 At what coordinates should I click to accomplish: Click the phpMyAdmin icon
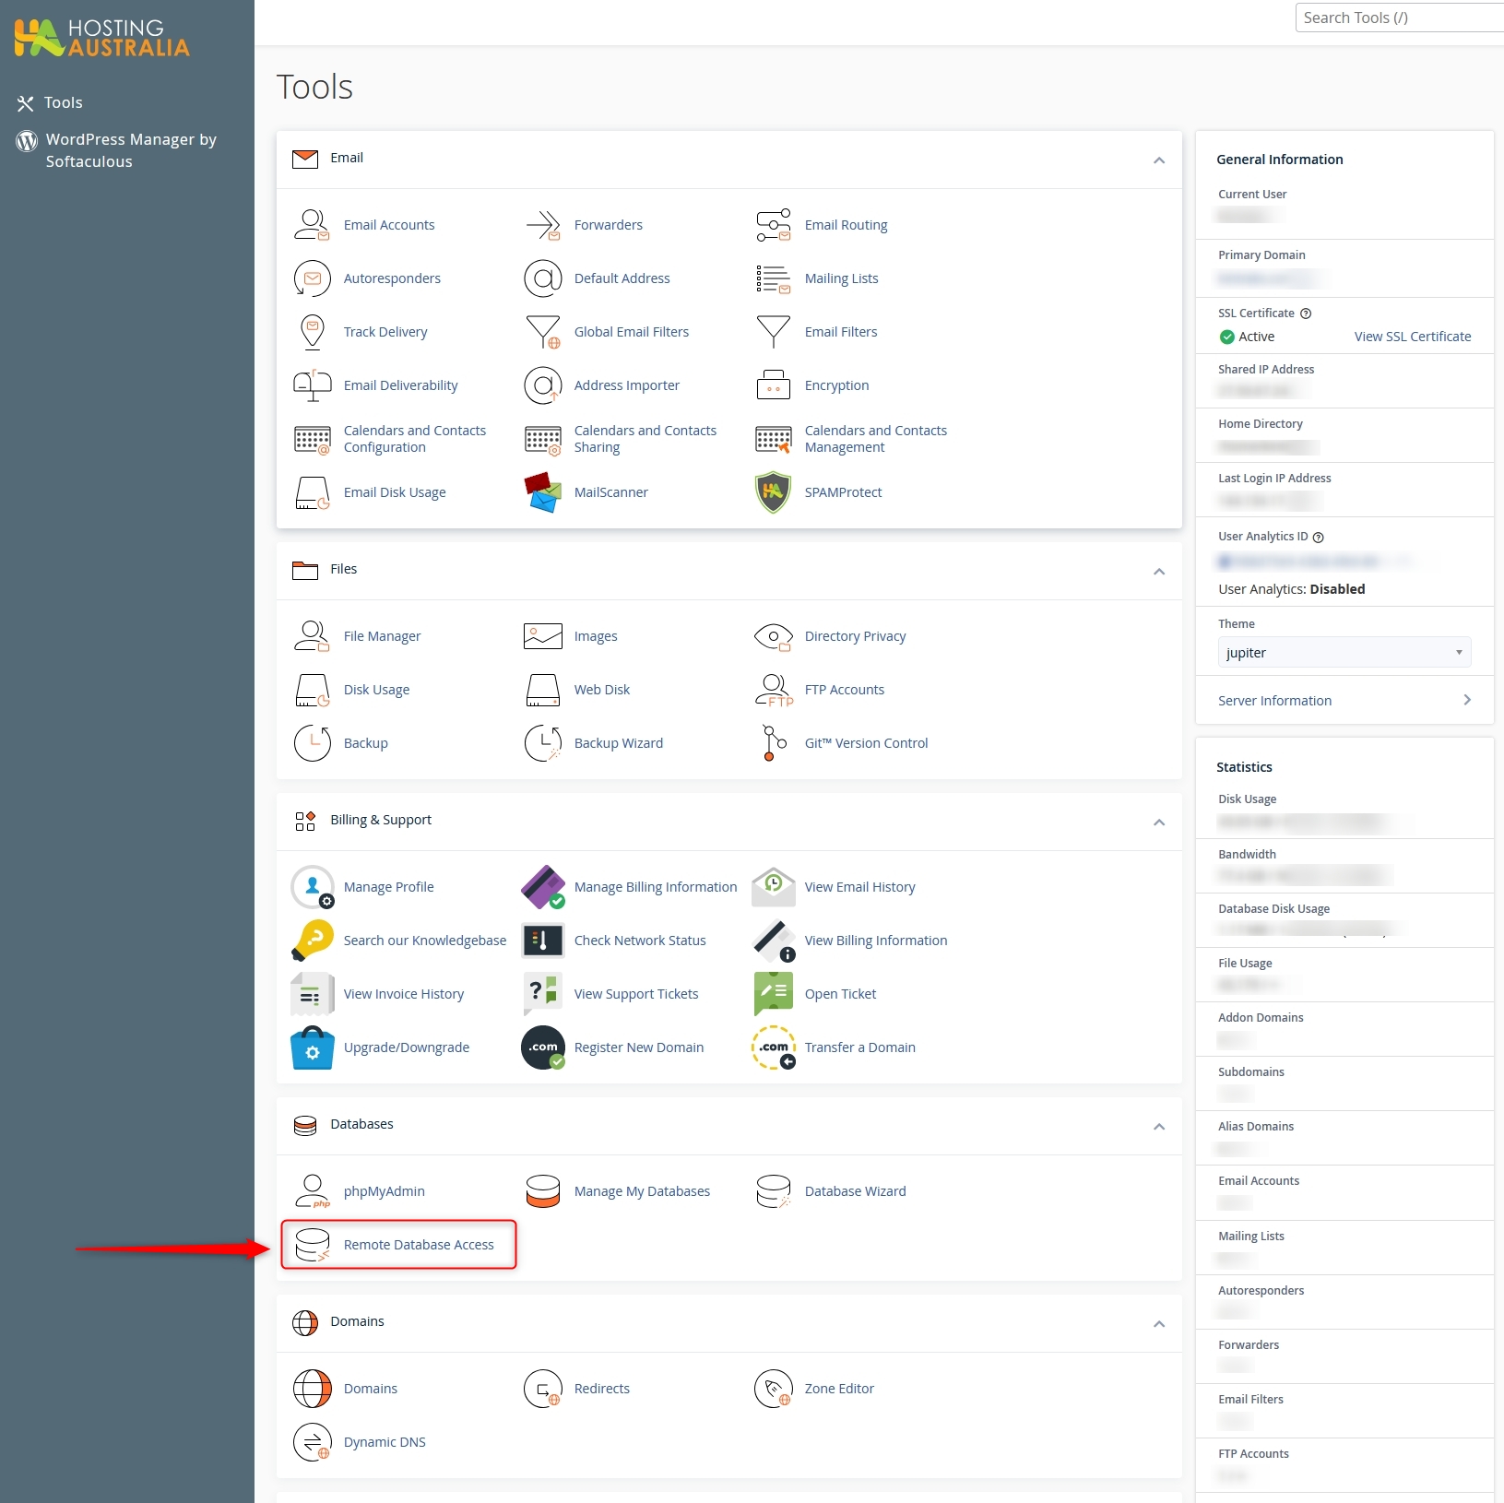[312, 1191]
